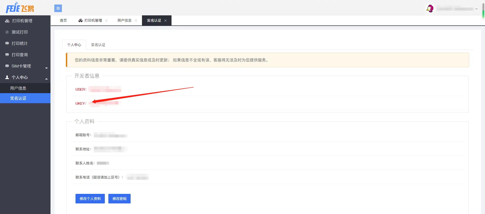
Task: Switch to inner 实名认证 tab
Action: [98, 45]
